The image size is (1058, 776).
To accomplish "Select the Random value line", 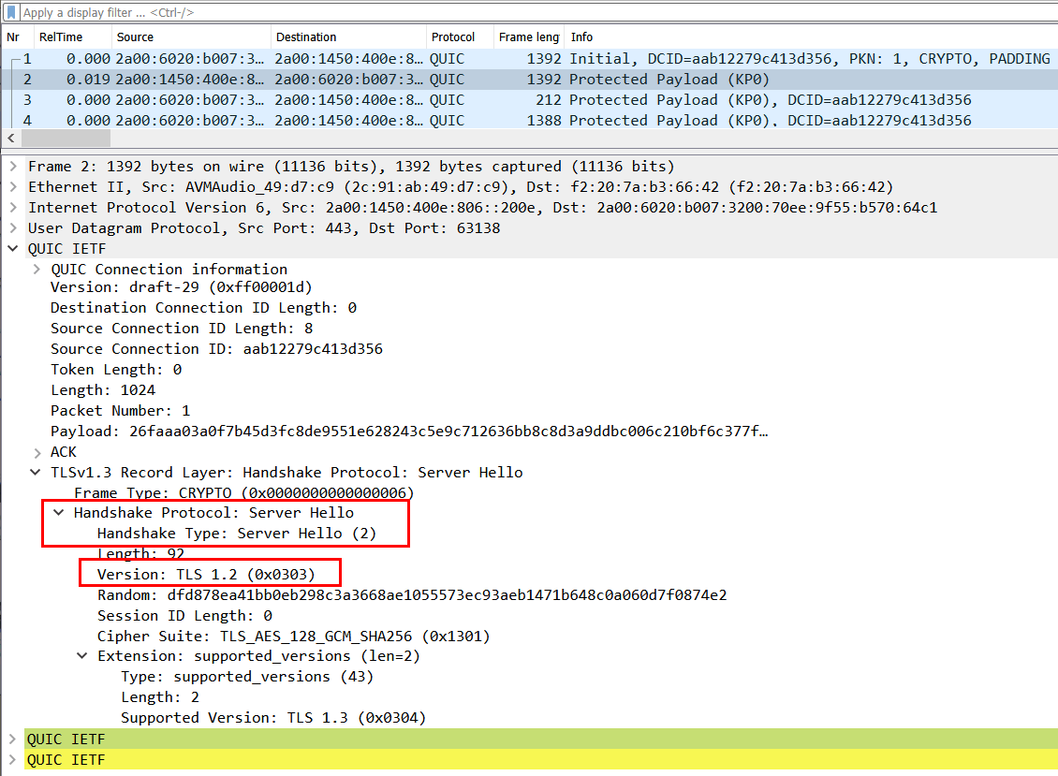I will pyautogui.click(x=412, y=595).
